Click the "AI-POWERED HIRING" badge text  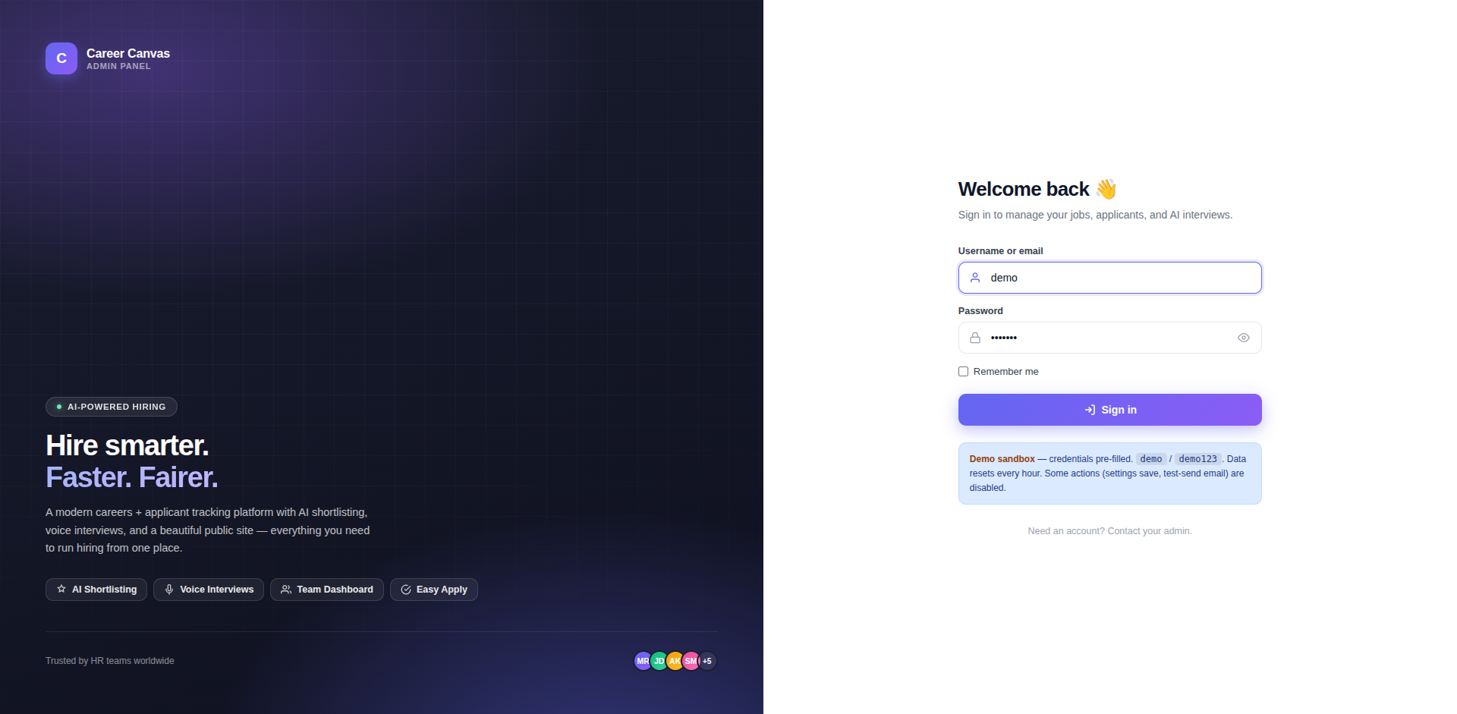116,407
